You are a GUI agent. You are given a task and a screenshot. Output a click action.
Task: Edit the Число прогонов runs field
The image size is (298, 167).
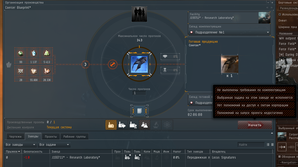(x=139, y=93)
